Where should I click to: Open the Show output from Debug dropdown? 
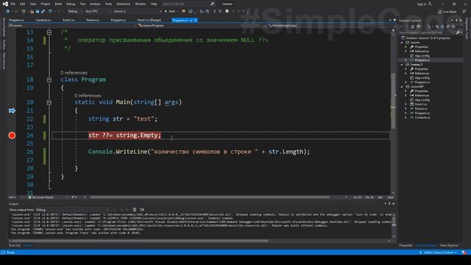pyautogui.click(x=72, y=210)
